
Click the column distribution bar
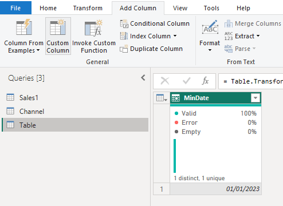point(175,156)
